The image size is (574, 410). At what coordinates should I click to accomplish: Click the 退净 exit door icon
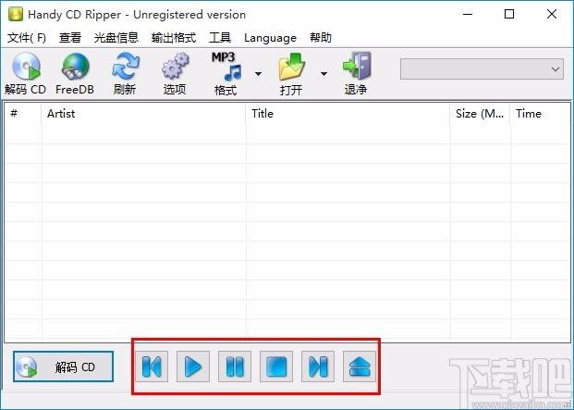[x=356, y=74]
